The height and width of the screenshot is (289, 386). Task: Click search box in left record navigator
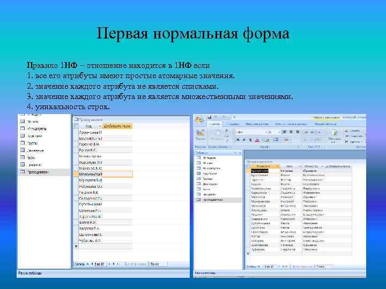[x=158, y=264]
